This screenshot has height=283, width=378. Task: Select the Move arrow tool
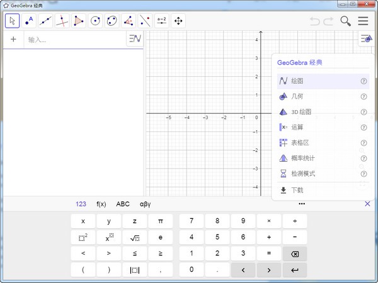pyautogui.click(x=13, y=21)
